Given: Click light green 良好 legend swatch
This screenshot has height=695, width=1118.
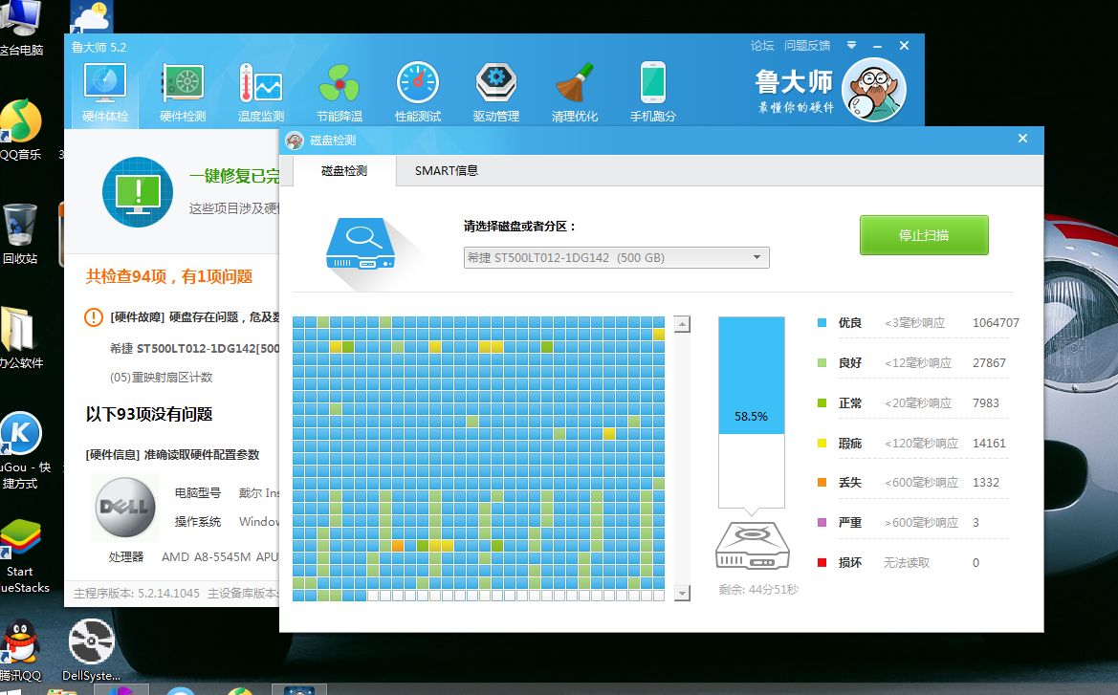Looking at the screenshot, I should pos(822,363).
